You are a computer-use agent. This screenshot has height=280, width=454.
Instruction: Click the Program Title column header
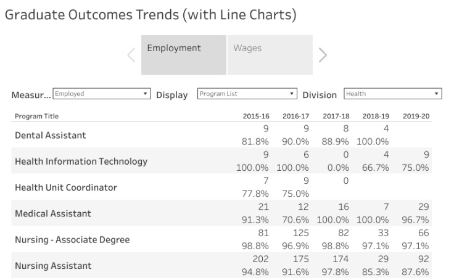36,116
